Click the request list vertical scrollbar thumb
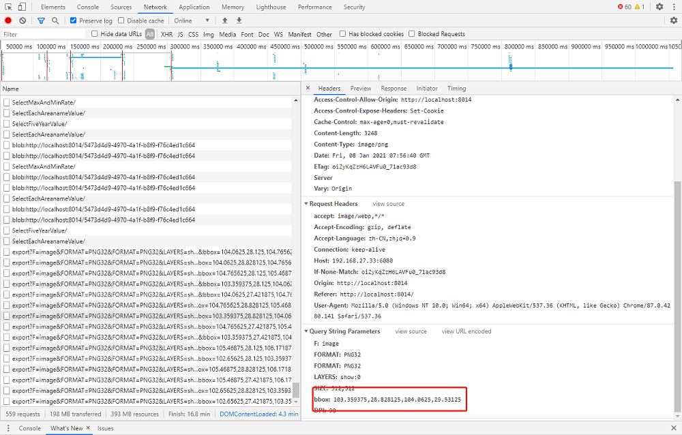The height and width of the screenshot is (435, 682). 296,390
